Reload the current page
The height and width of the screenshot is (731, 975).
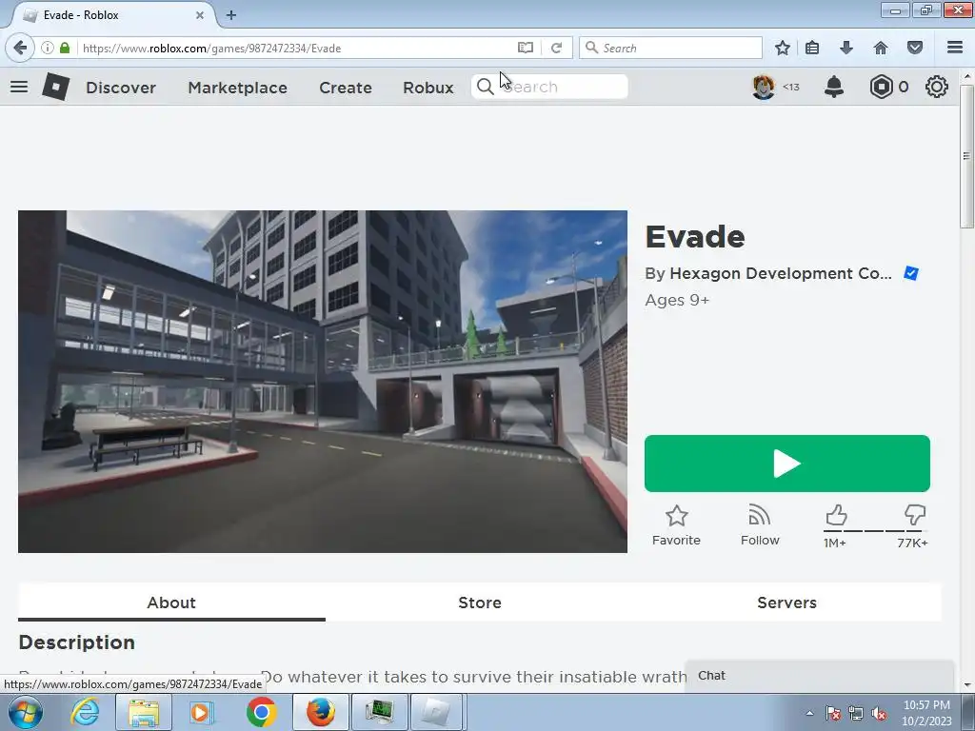click(556, 48)
